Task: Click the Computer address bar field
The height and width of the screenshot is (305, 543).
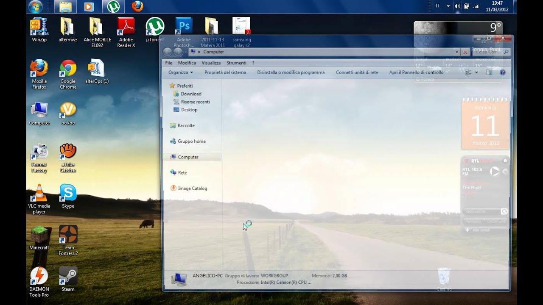Action: point(325,52)
